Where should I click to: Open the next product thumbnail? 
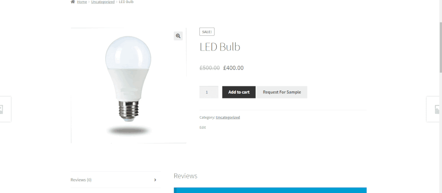(x=434, y=109)
